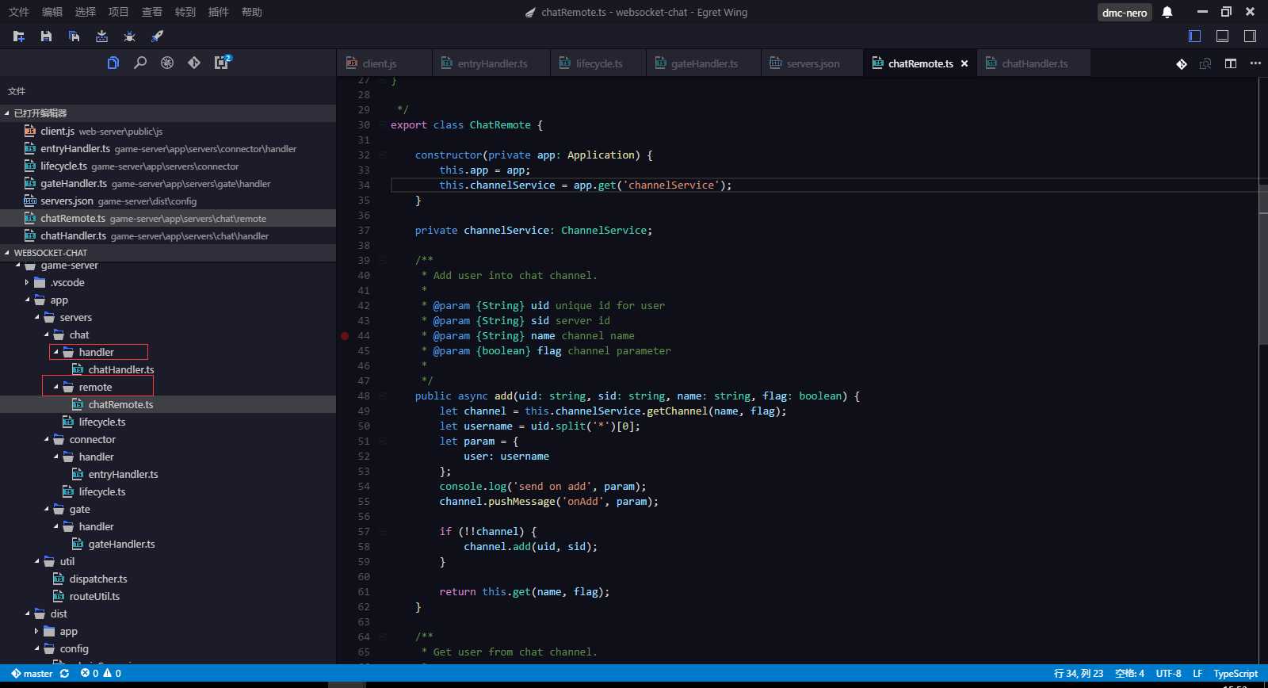1268x688 pixels.
Task: Switch to the chatHandler.ts tab
Action: (x=1034, y=63)
